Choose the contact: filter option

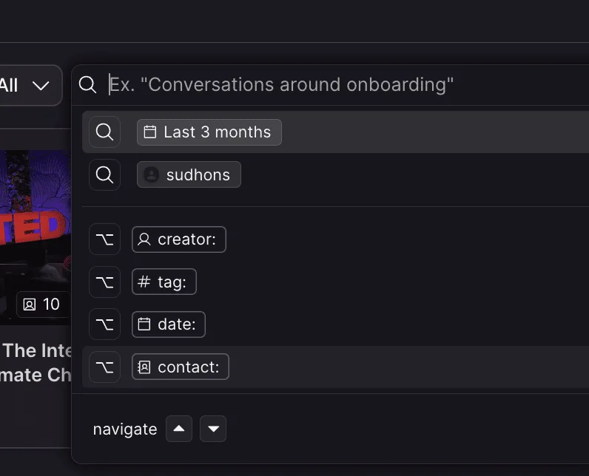pyautogui.click(x=181, y=367)
